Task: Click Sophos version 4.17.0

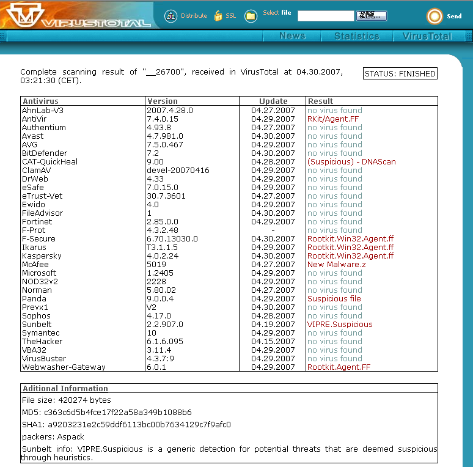Action: click(x=159, y=315)
